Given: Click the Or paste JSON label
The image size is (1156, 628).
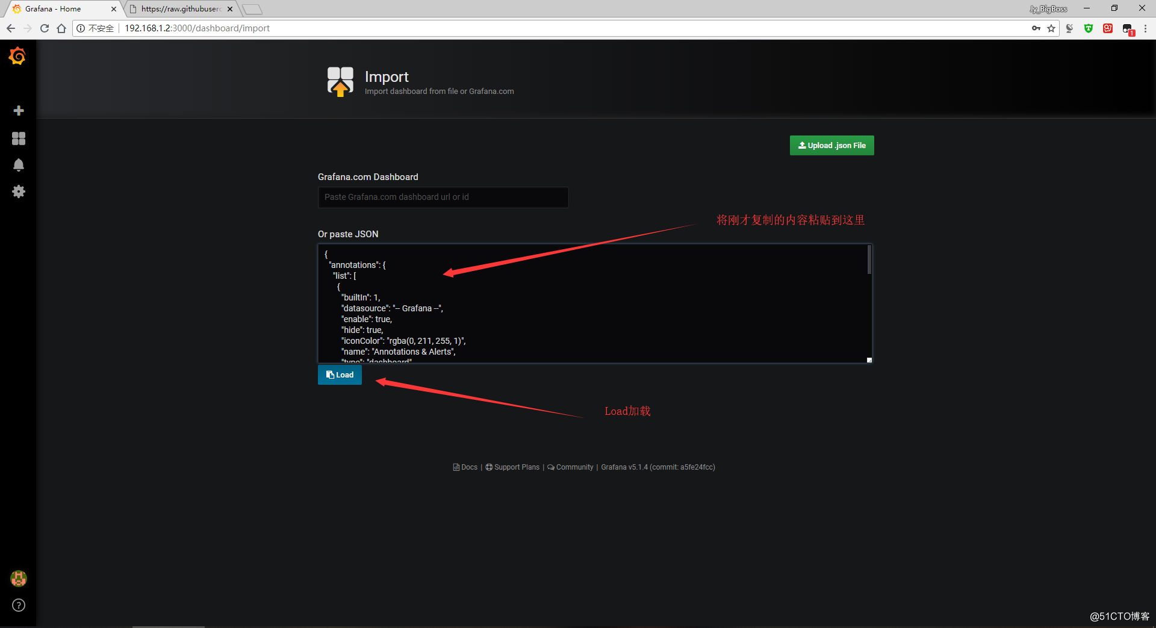Looking at the screenshot, I should pyautogui.click(x=348, y=234).
